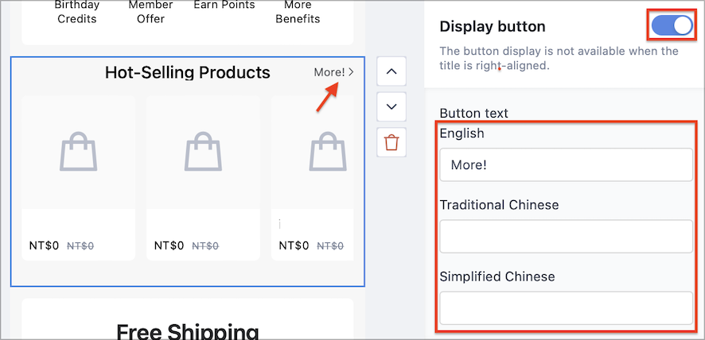This screenshot has height=340, width=705.
Task: Open the Earn Points benefit
Action: click(x=224, y=6)
